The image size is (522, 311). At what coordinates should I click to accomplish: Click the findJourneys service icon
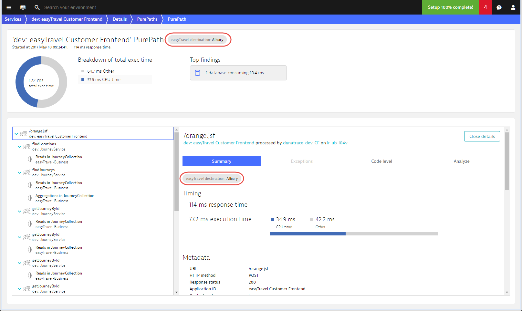[x=27, y=172]
